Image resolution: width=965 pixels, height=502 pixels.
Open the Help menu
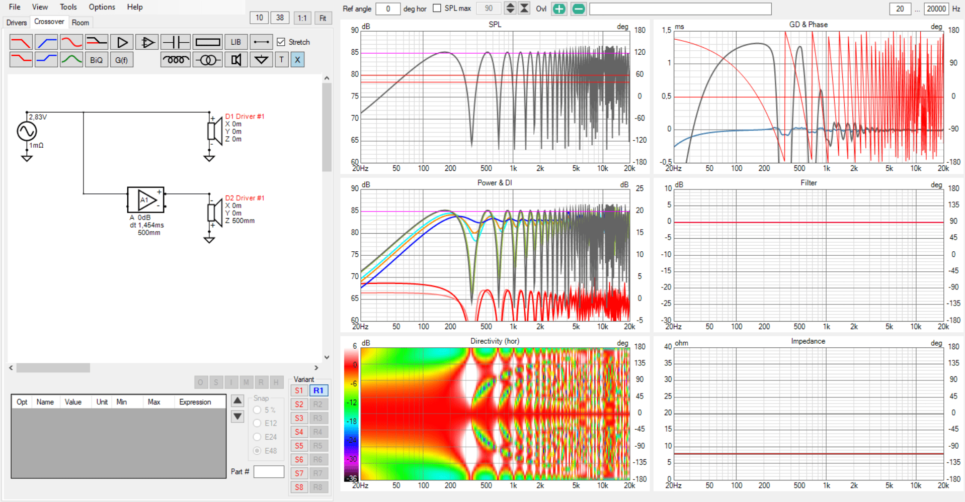[x=135, y=7]
